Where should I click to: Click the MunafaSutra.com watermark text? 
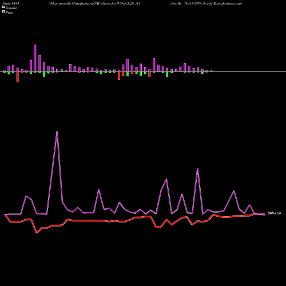(x=228, y=3)
